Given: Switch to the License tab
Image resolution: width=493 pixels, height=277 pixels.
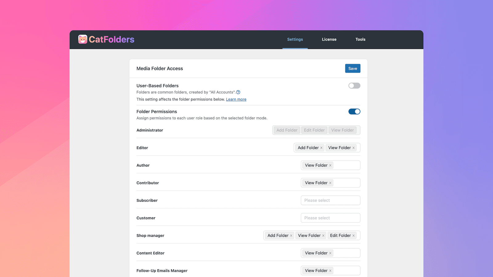Looking at the screenshot, I should [329, 39].
